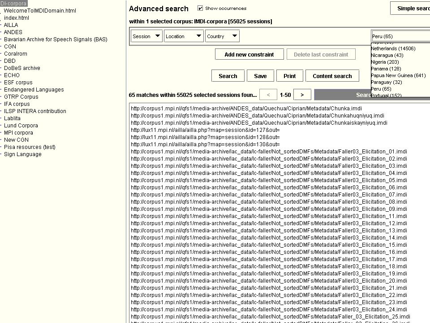The height and width of the screenshot is (323, 430).
Task: Select Endangered Languages node
Action: coord(34,90)
